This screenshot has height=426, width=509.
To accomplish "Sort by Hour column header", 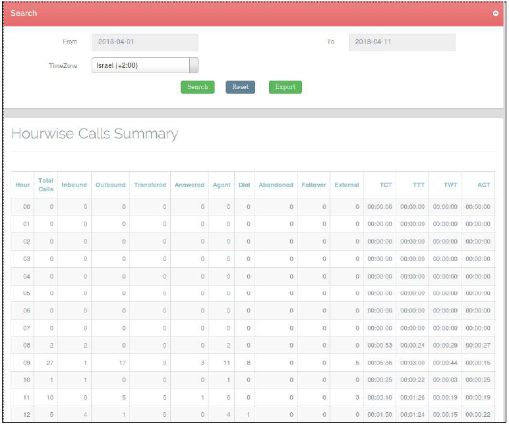I will click(22, 185).
